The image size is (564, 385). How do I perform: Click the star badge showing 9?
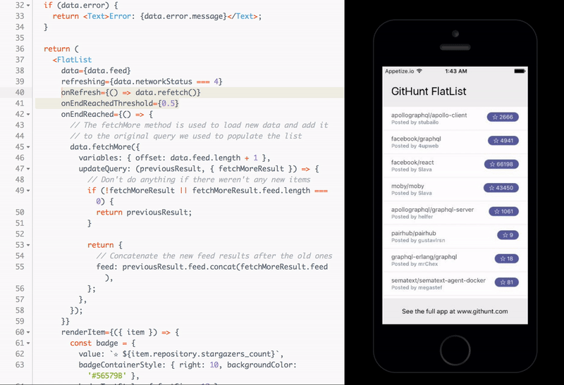pos(508,235)
